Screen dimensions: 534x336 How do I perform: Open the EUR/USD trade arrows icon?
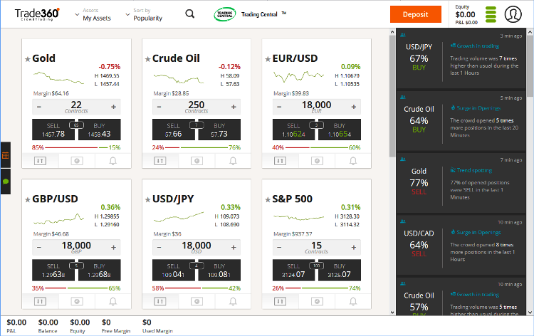281,161
